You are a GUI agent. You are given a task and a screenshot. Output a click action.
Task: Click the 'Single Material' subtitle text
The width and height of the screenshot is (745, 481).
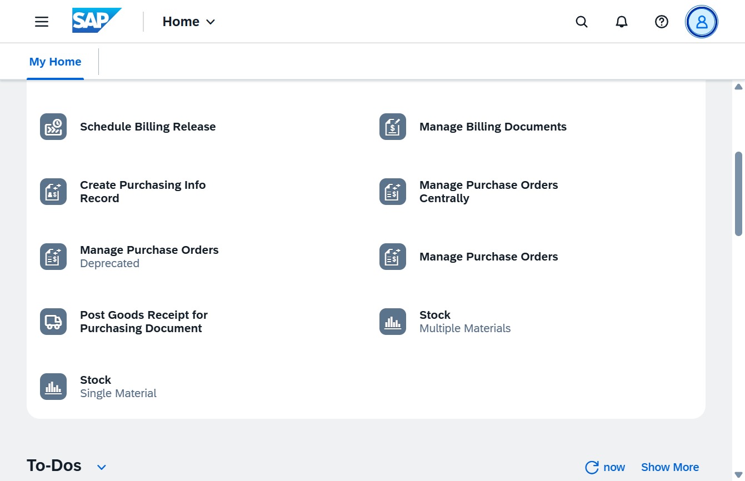118,393
